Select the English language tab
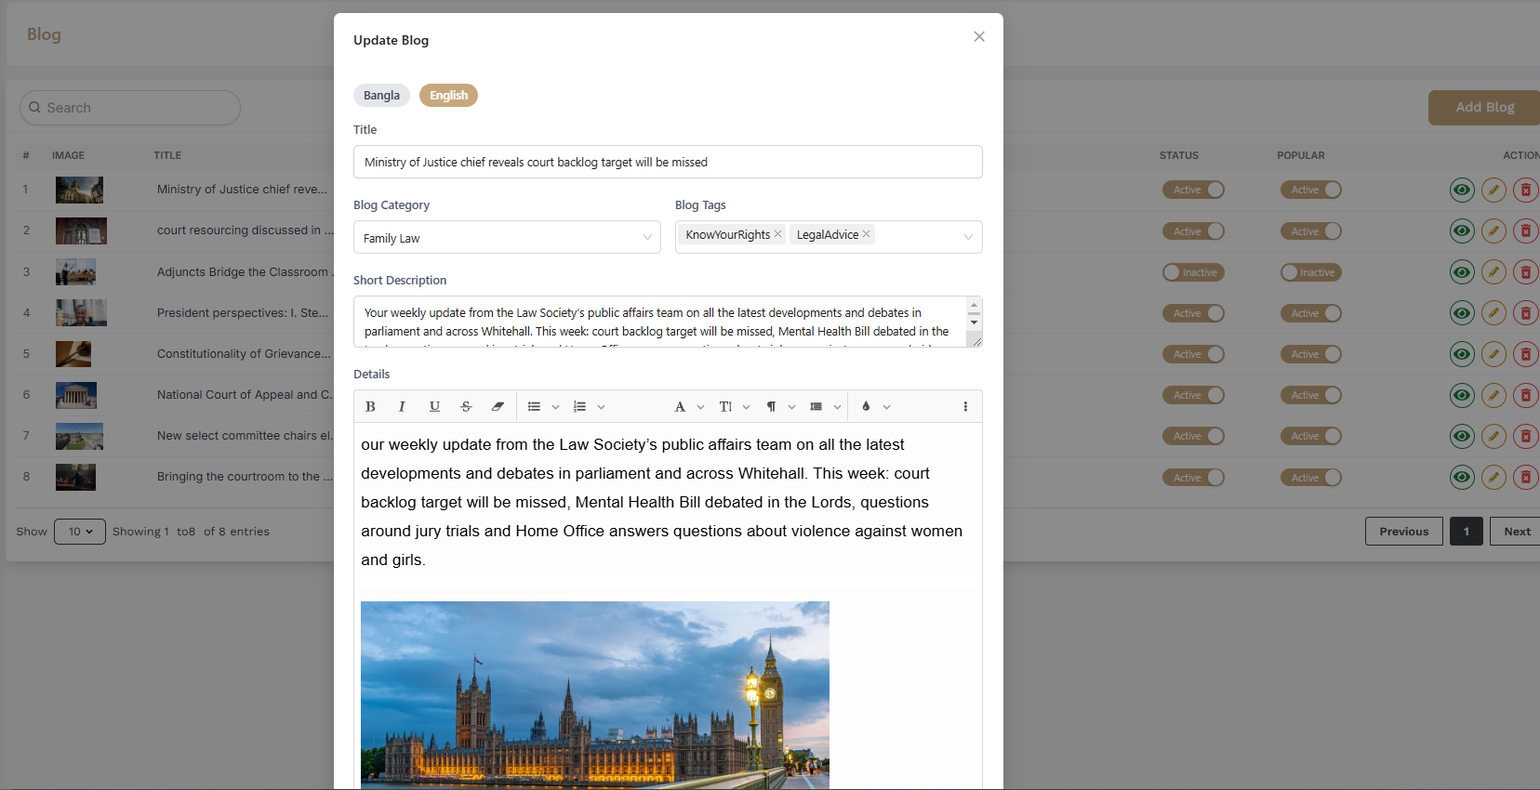 448,96
